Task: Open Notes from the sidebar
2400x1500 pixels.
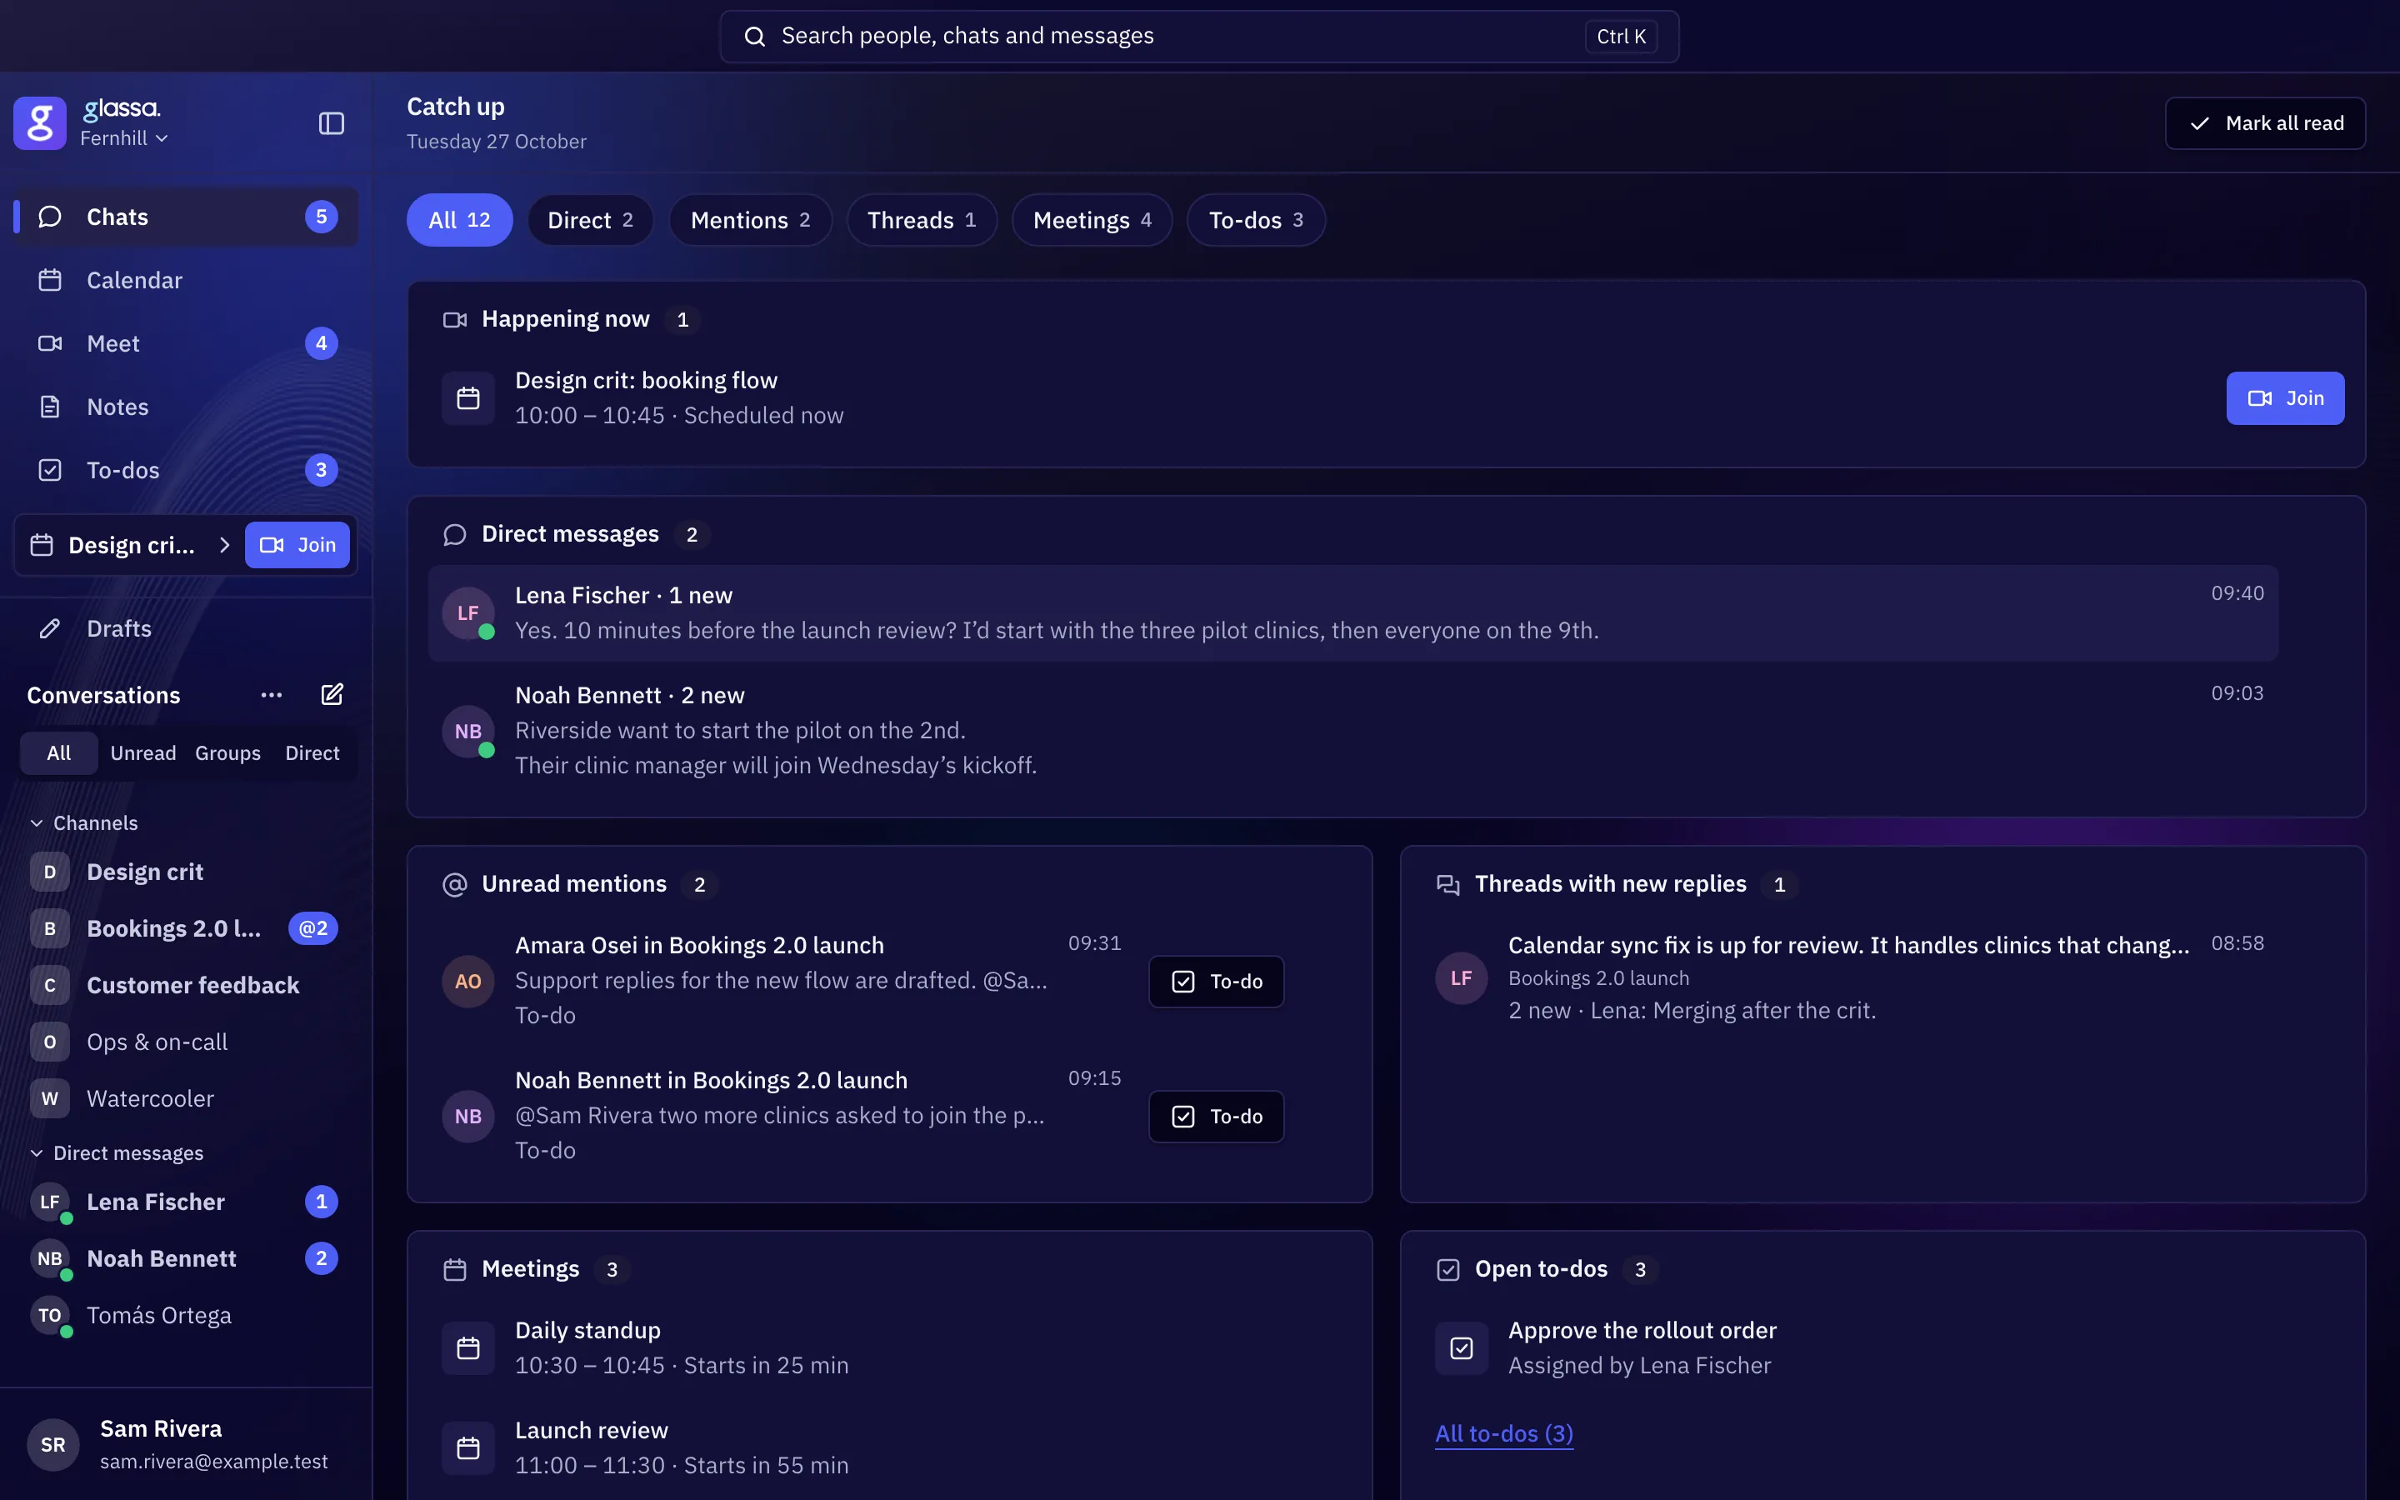Action: pos(186,407)
